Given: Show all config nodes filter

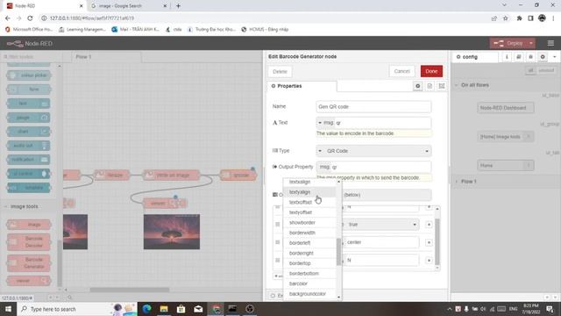Looking at the screenshot, I should coord(531,70).
